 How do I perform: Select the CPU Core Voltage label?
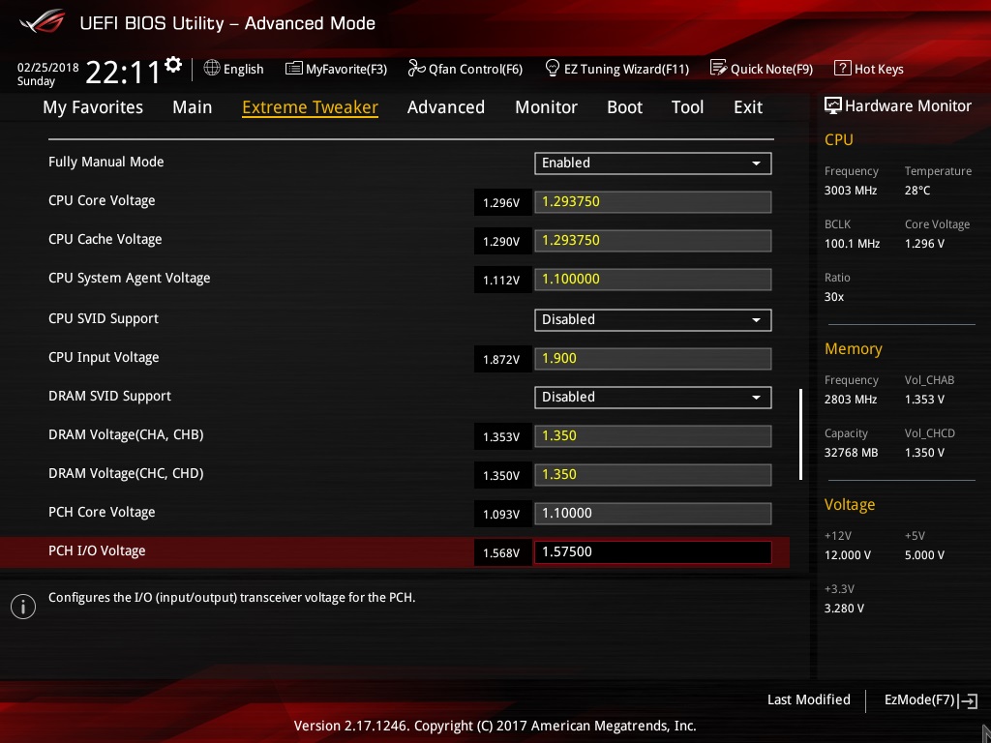coord(102,201)
